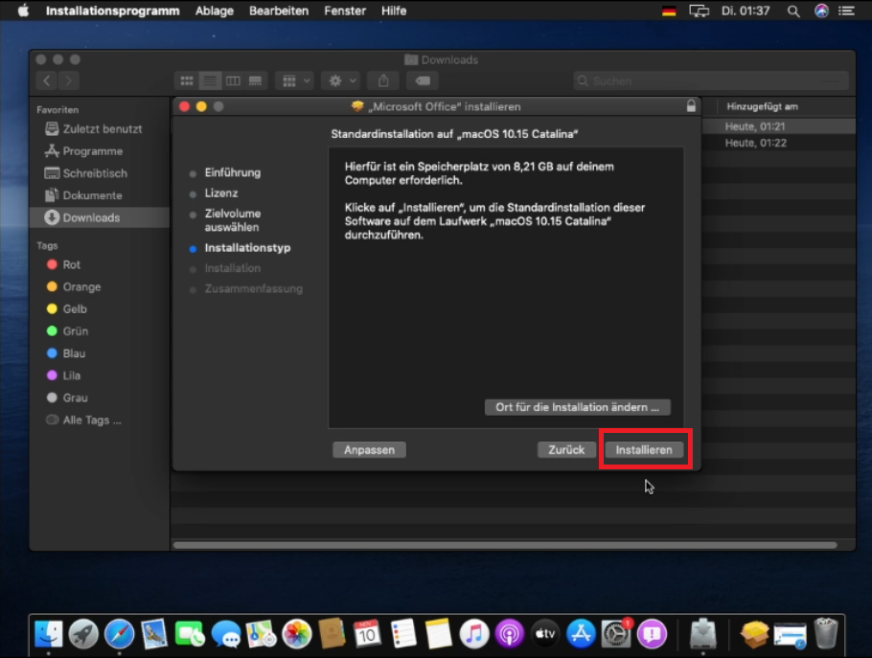Screen dimensions: 872x658
Task: Open Safari from the Dock
Action: coord(119,633)
